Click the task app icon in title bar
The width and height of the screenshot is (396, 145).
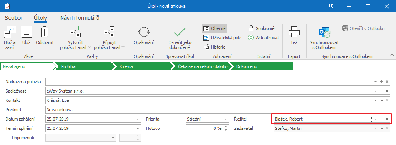[7, 6]
